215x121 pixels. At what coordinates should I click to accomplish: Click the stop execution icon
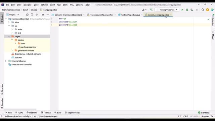197,10
